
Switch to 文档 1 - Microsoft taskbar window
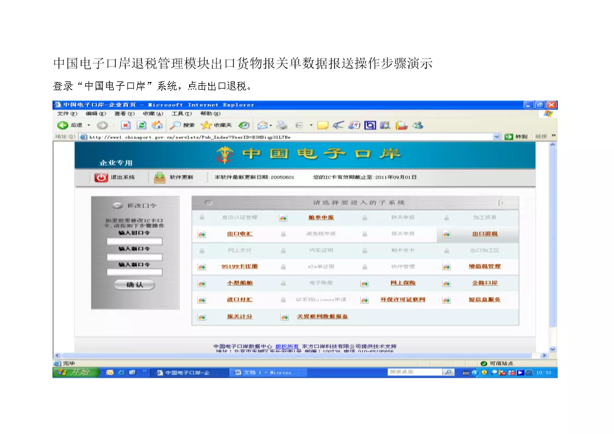(267, 373)
